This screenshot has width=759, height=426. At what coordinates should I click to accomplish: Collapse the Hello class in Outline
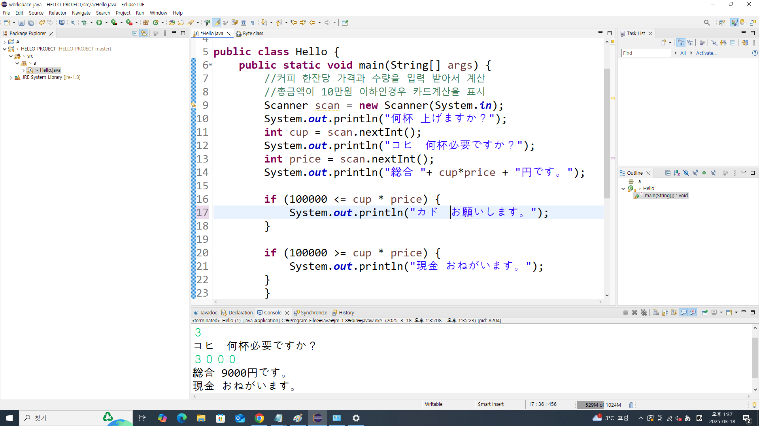pos(623,189)
